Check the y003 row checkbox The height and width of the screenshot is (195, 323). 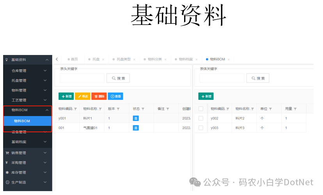click(201, 128)
